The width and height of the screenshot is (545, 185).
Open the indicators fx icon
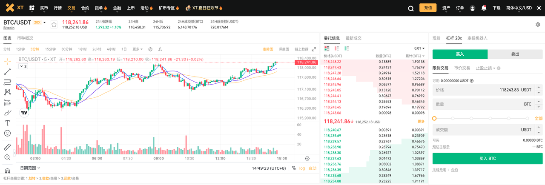160,49
